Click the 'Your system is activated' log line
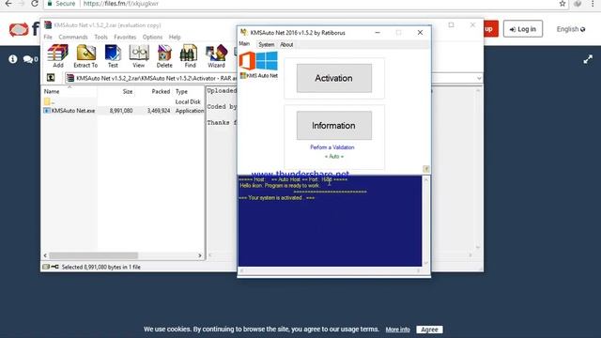 click(x=277, y=198)
